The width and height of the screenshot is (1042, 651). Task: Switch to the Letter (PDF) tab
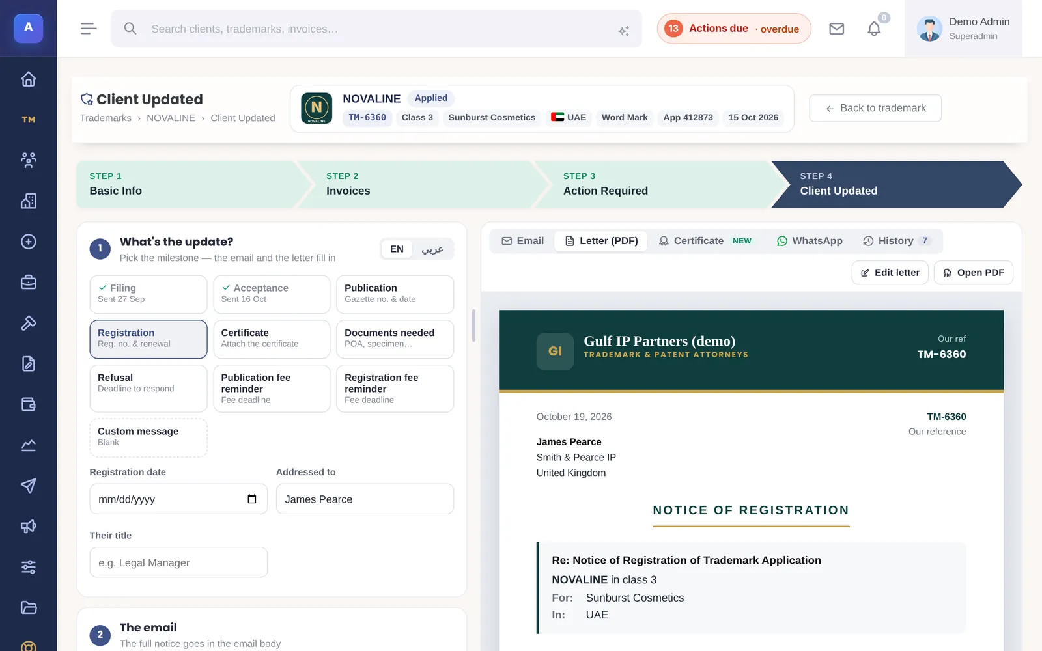[x=601, y=241]
